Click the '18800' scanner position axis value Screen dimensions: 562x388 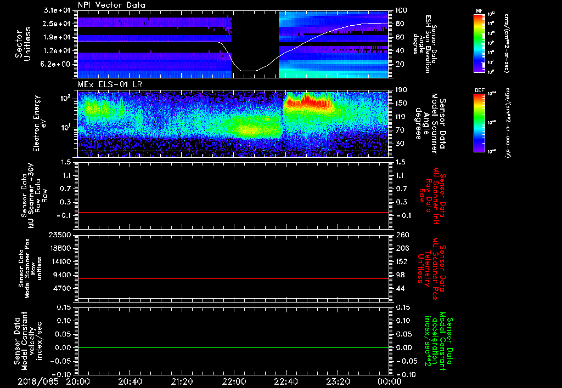(x=60, y=248)
